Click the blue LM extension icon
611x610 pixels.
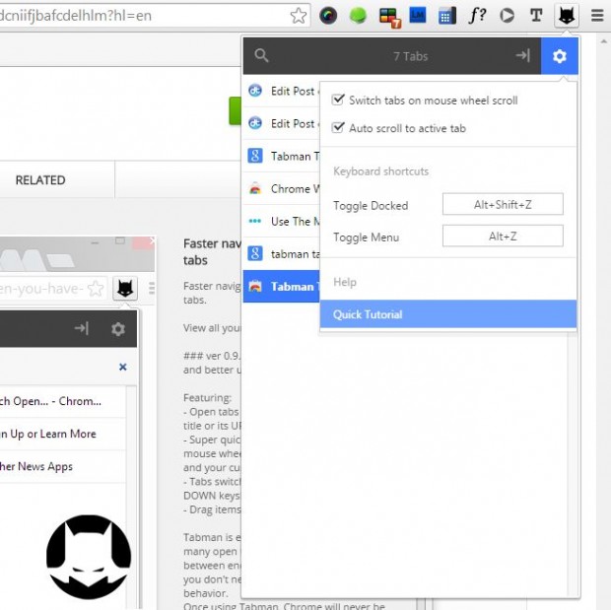click(x=418, y=15)
